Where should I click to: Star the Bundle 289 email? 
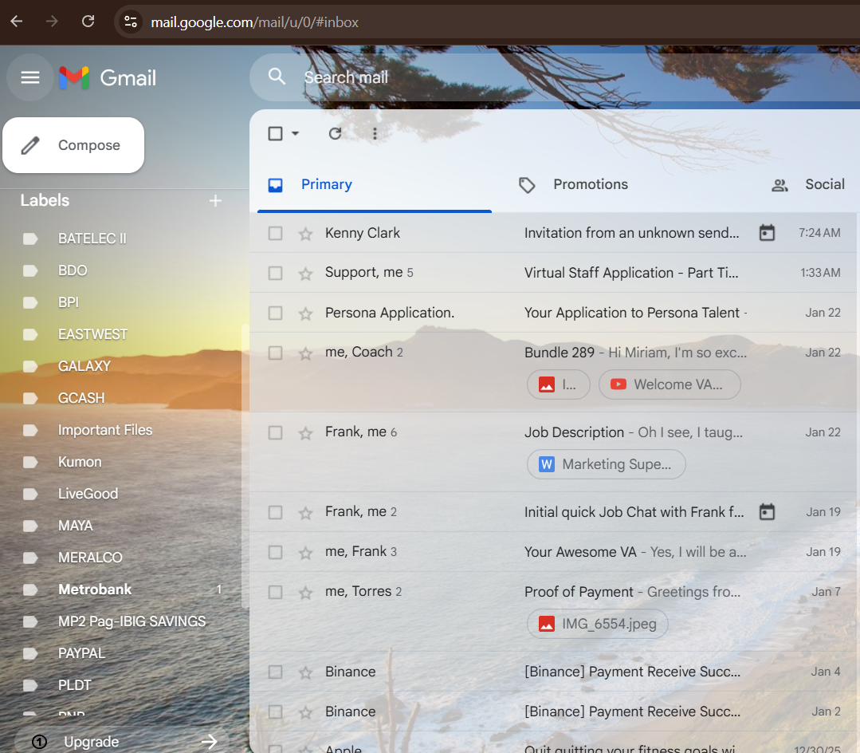tap(305, 353)
